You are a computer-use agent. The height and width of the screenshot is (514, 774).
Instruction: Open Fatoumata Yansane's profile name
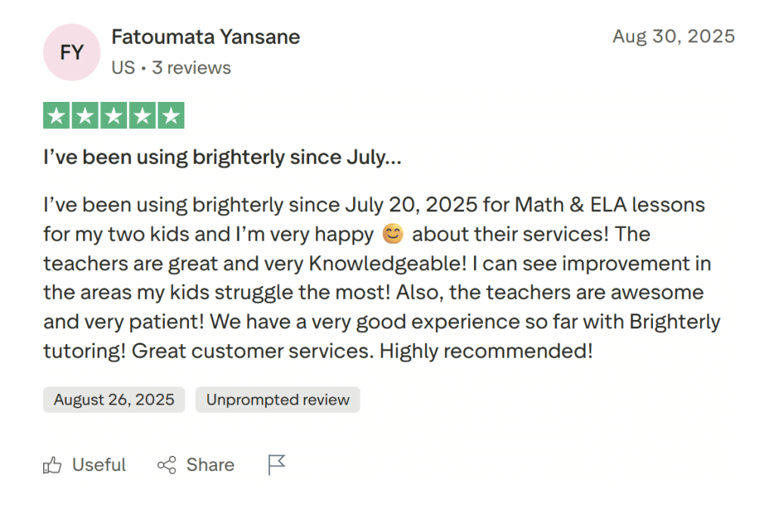206,37
